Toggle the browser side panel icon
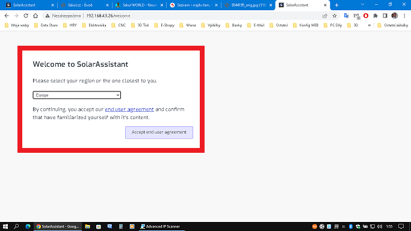This screenshot has width=411, height=231. click(x=385, y=16)
